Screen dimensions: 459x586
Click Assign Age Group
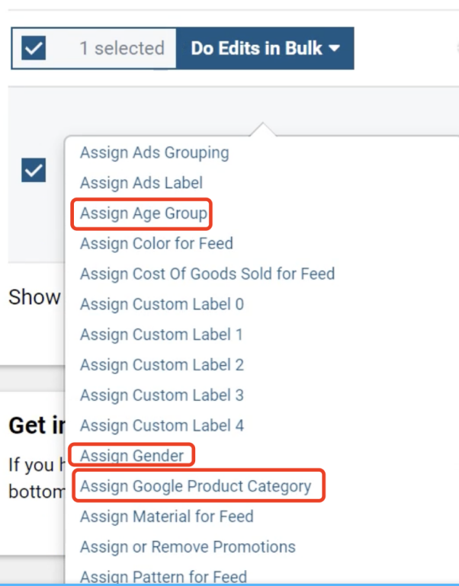coord(143,213)
